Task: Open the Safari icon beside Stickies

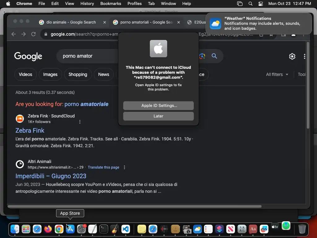Action: pyautogui.click(x=153, y=229)
